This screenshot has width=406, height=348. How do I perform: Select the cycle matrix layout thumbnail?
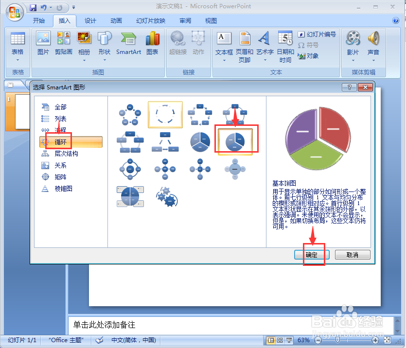tap(130, 196)
